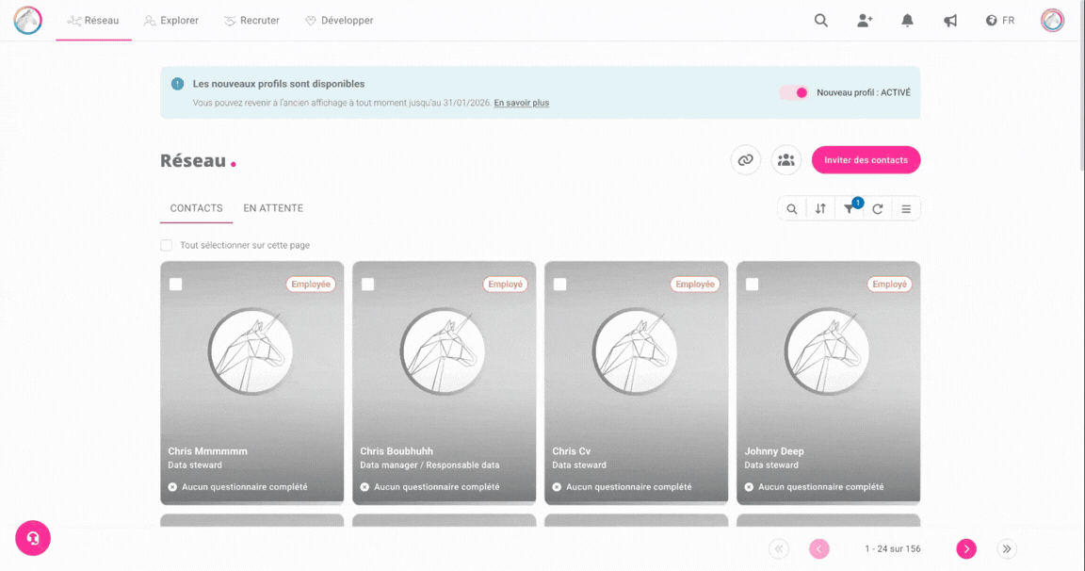
Task: Open the Explorer menu item
Action: pyautogui.click(x=171, y=21)
